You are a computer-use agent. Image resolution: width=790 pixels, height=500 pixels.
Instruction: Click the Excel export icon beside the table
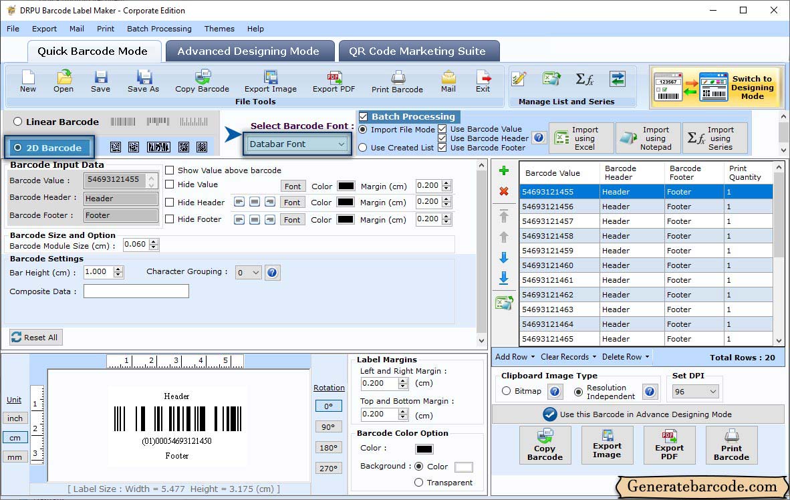(504, 302)
